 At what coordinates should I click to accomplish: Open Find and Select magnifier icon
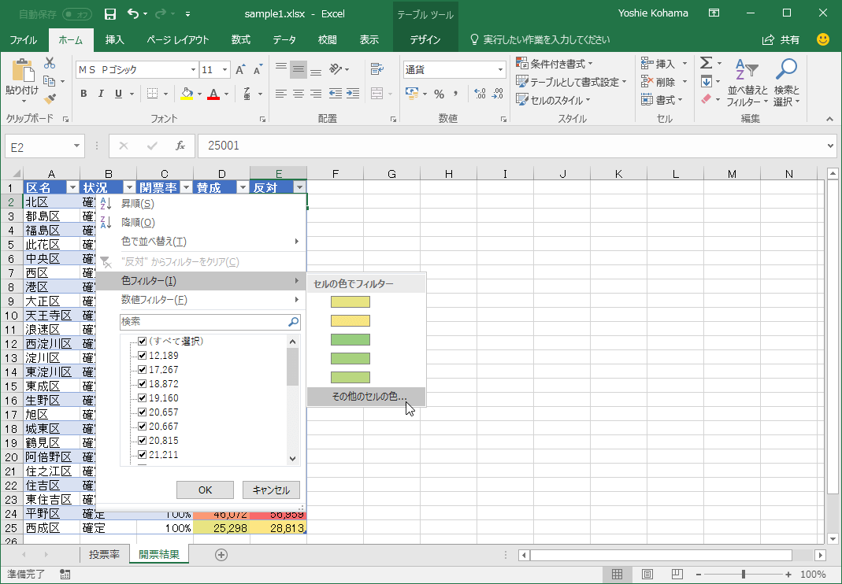[785, 69]
